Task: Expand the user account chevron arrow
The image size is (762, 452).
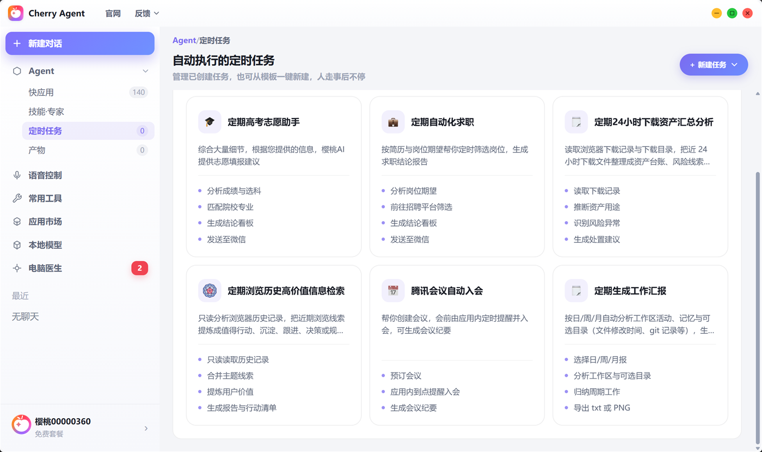Action: point(146,429)
